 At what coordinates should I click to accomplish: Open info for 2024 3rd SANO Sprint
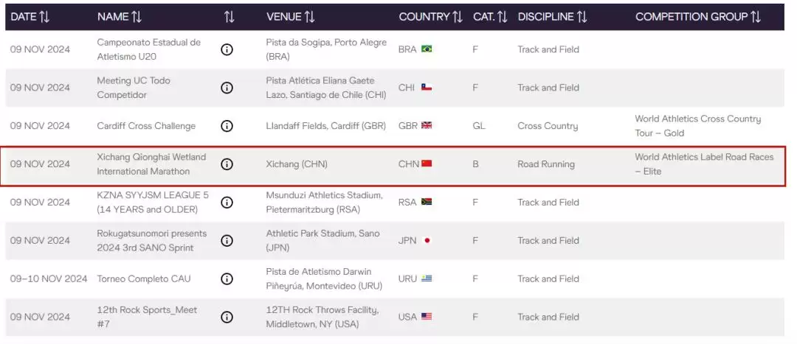coord(227,240)
